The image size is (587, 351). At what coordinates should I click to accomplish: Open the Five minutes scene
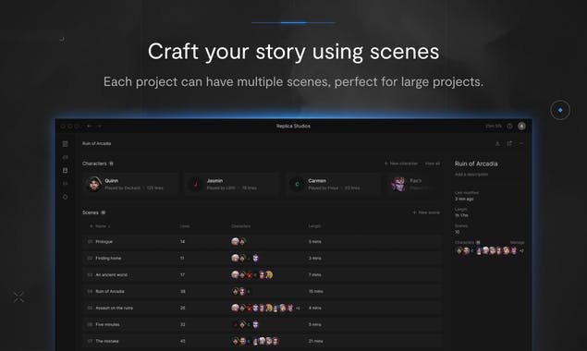coord(262,324)
